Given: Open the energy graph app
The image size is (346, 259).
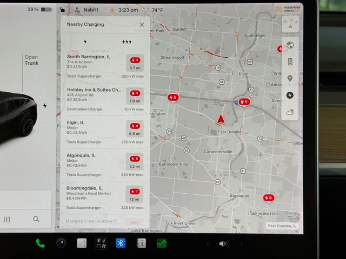Looking at the screenshot, I should [x=162, y=243].
